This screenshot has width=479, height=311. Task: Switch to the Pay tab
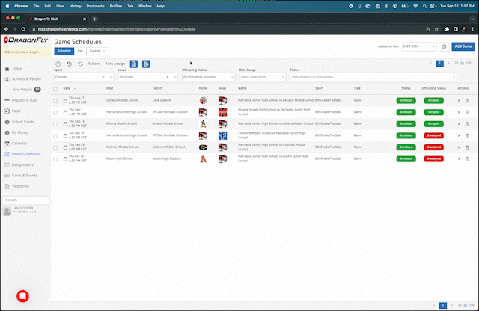tap(80, 51)
